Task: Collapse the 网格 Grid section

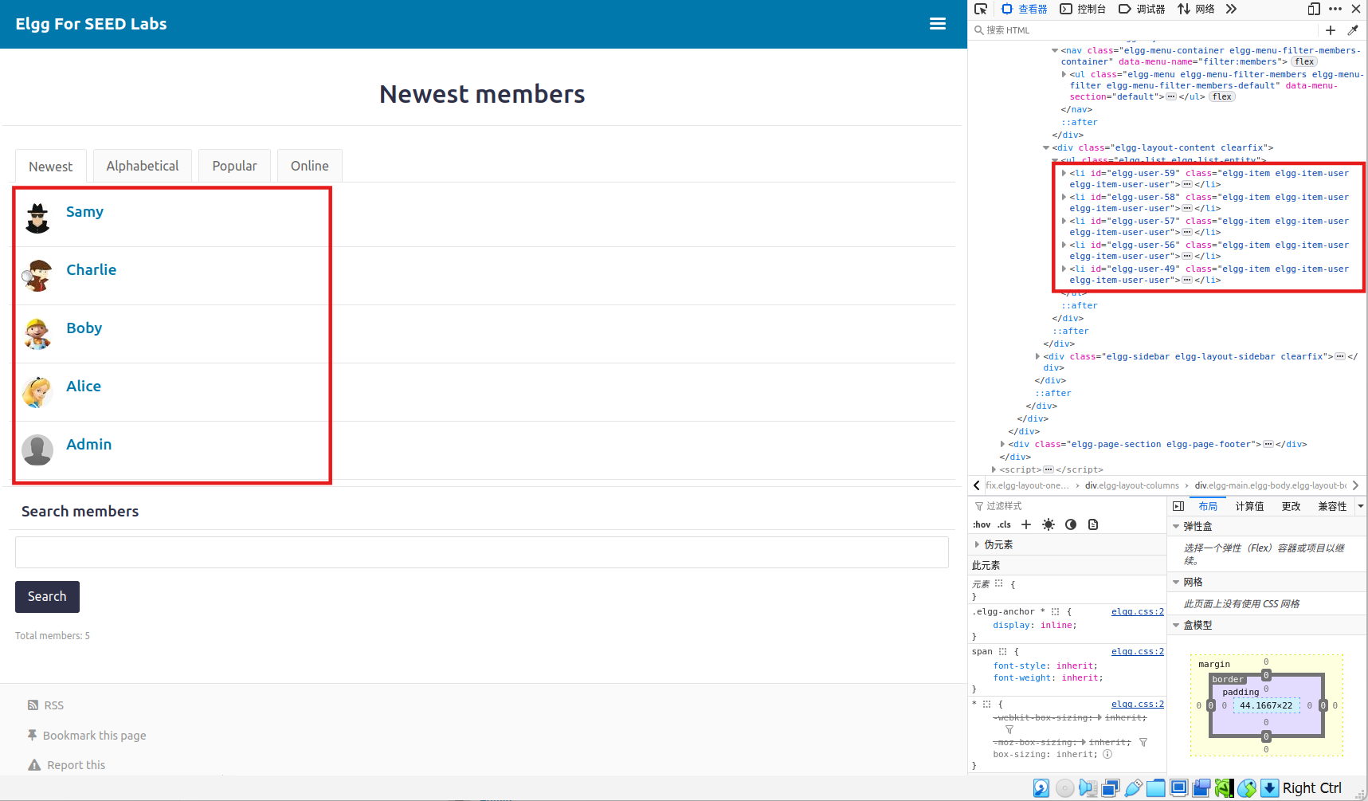Action: pyautogui.click(x=1176, y=582)
